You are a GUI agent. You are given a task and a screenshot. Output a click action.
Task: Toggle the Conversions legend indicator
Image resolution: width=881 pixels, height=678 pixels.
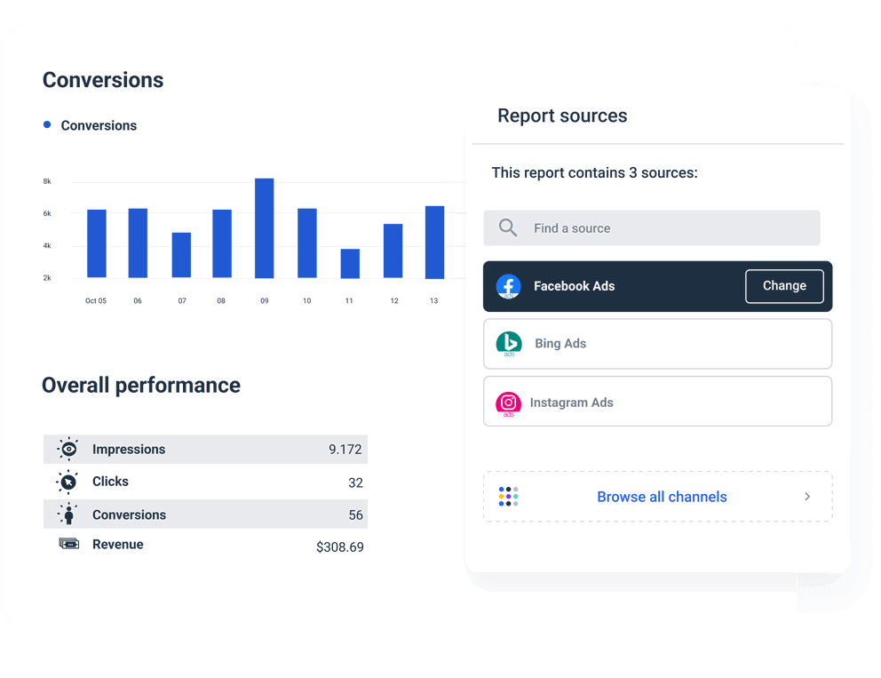click(47, 124)
